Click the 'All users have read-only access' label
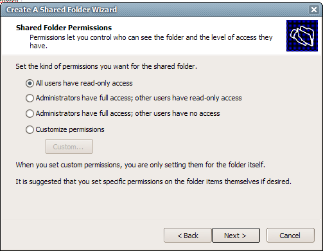 click(84, 83)
